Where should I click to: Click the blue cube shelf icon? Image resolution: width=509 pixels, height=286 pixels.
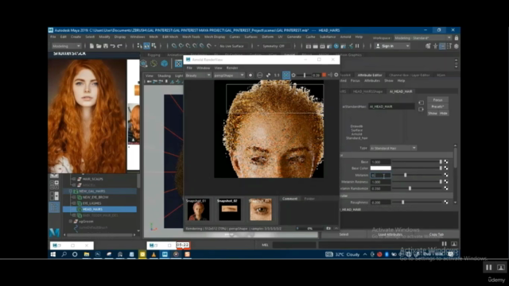[165, 64]
